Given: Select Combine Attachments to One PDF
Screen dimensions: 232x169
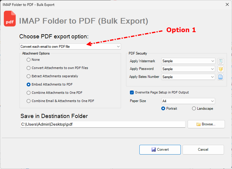Looking at the screenshot, I should (29, 93).
